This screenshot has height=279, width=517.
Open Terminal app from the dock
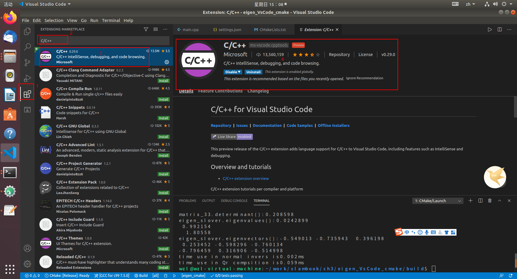click(10, 172)
